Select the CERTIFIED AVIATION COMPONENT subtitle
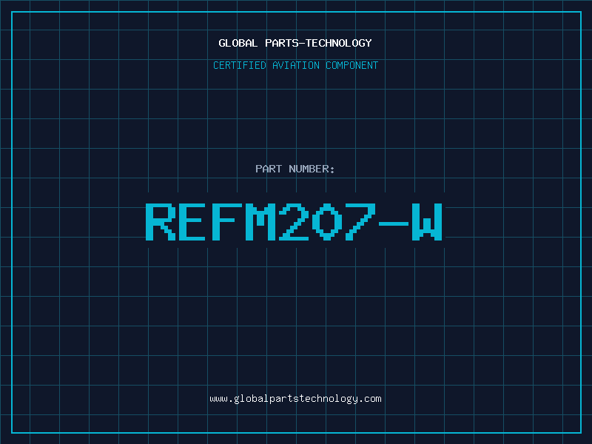The height and width of the screenshot is (444, 592). pos(295,65)
